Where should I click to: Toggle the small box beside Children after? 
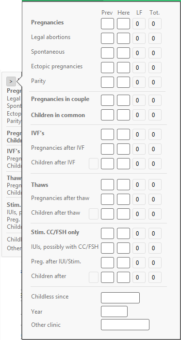point(94,278)
